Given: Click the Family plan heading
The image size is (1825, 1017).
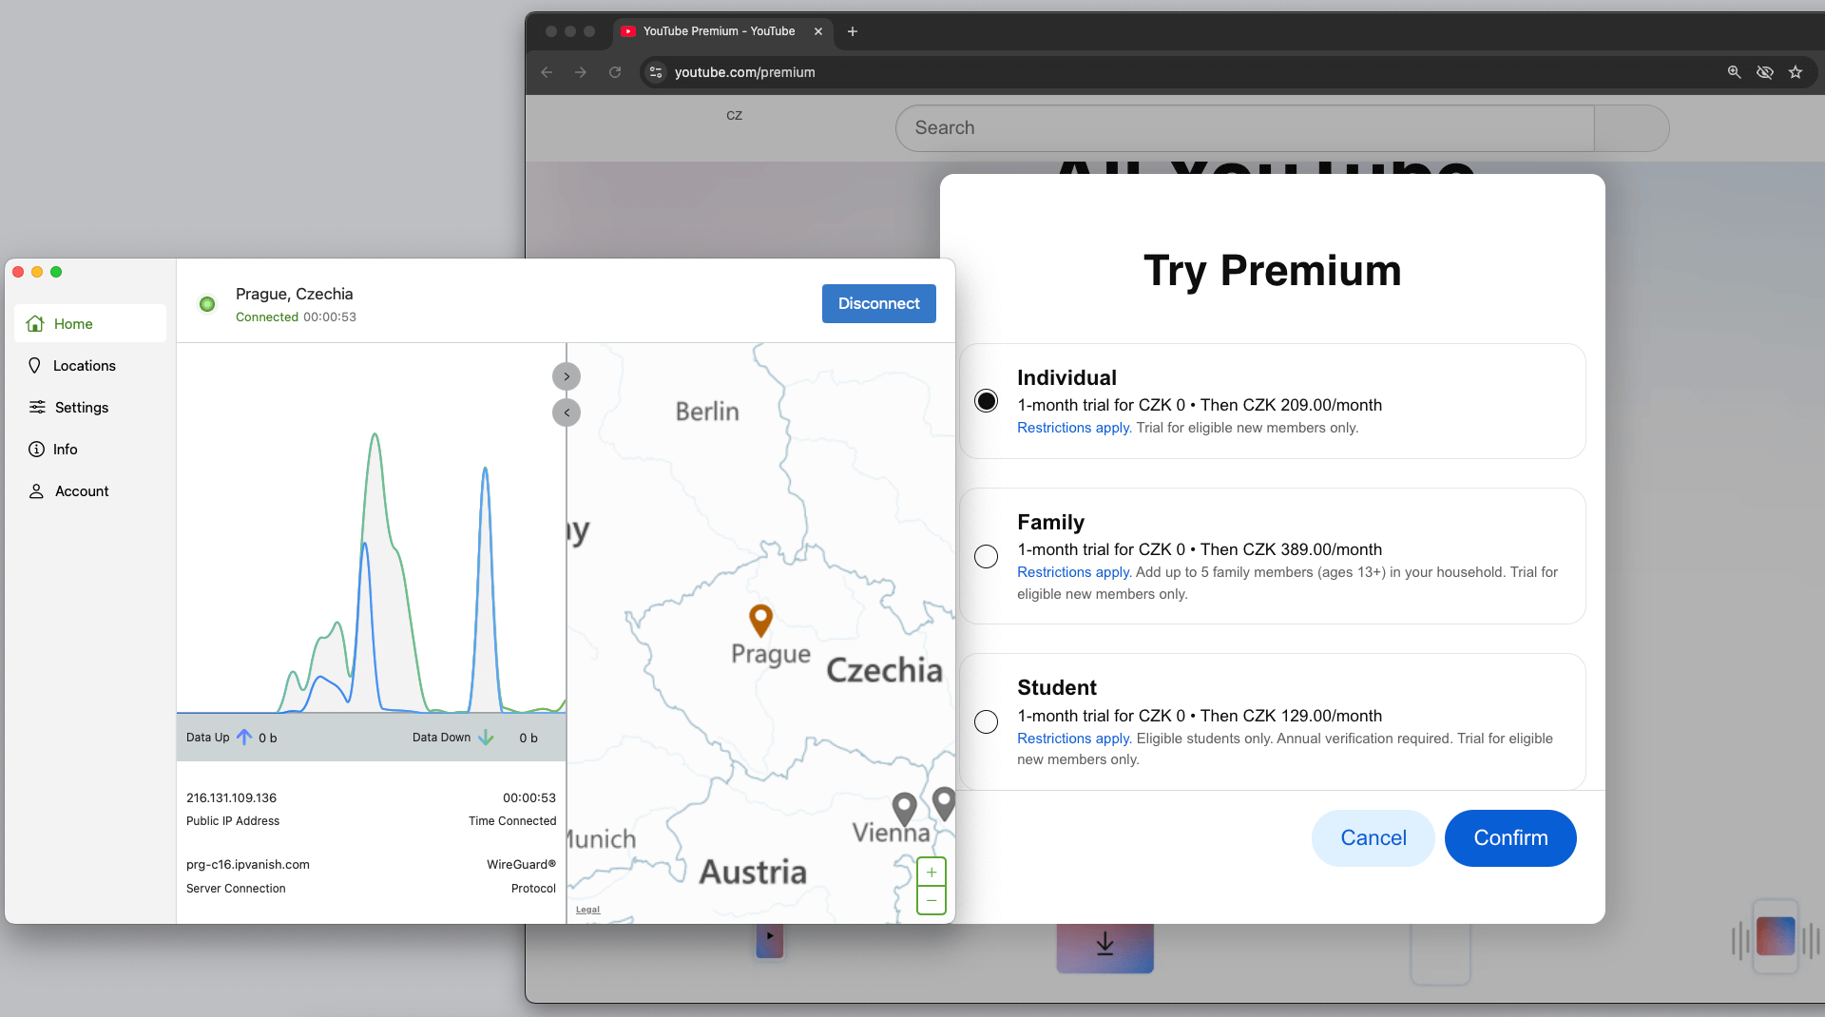Looking at the screenshot, I should point(1050,522).
